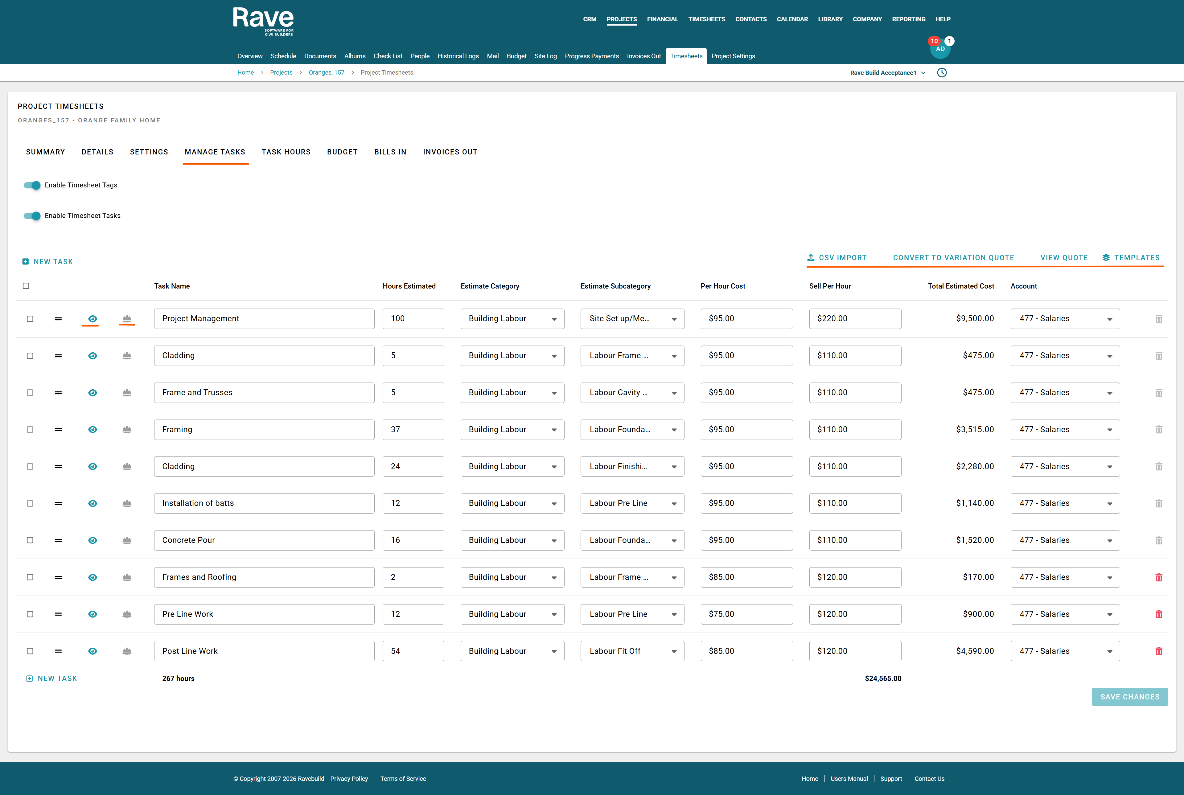Go to the Progress Payments project tab
This screenshot has height=795, width=1184.
(592, 56)
